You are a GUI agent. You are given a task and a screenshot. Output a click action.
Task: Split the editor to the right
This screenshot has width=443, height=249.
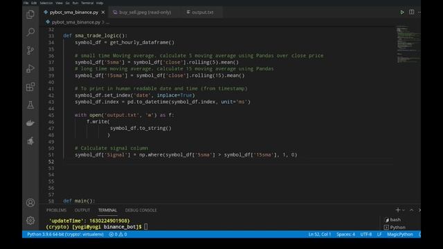[x=412, y=12]
